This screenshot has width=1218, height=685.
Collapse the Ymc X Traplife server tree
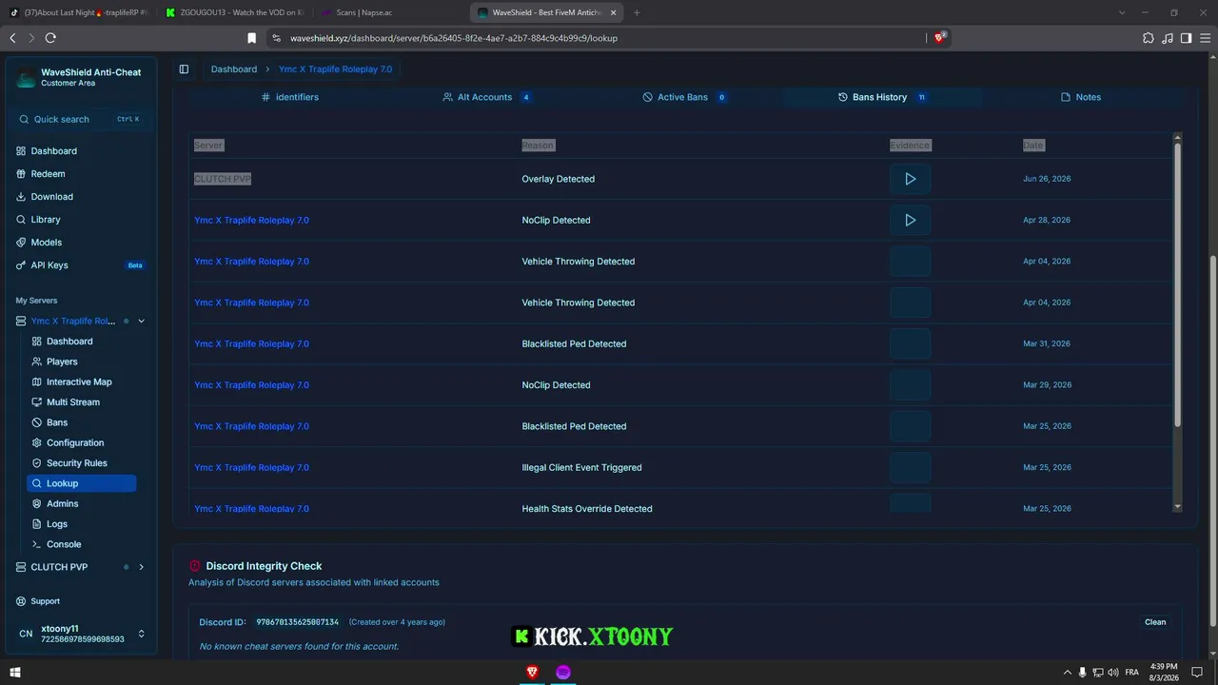click(x=142, y=322)
